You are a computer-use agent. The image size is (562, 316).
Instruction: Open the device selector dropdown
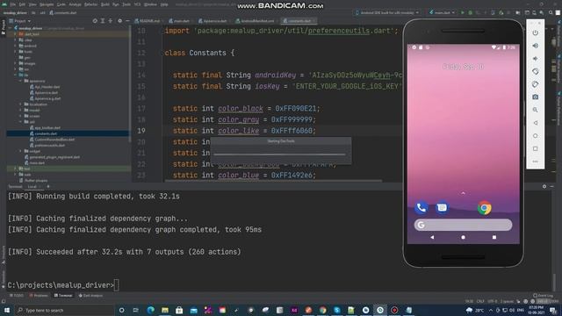click(387, 12)
